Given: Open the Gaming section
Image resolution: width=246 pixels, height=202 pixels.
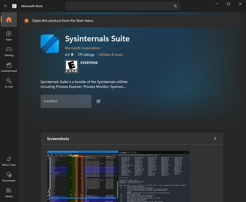Looking at the screenshot, I should tap(9, 52).
